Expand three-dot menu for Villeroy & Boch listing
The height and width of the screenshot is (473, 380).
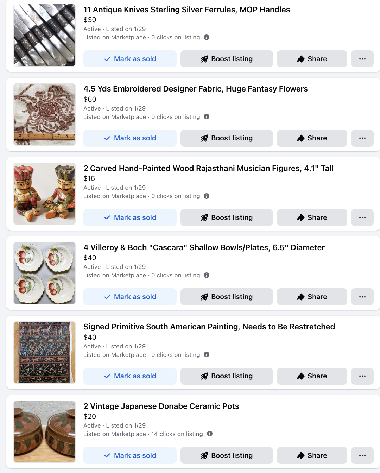click(362, 297)
